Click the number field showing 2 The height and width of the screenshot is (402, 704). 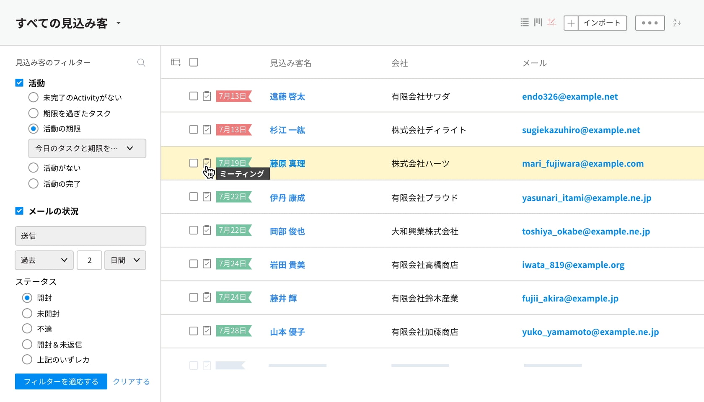89,260
